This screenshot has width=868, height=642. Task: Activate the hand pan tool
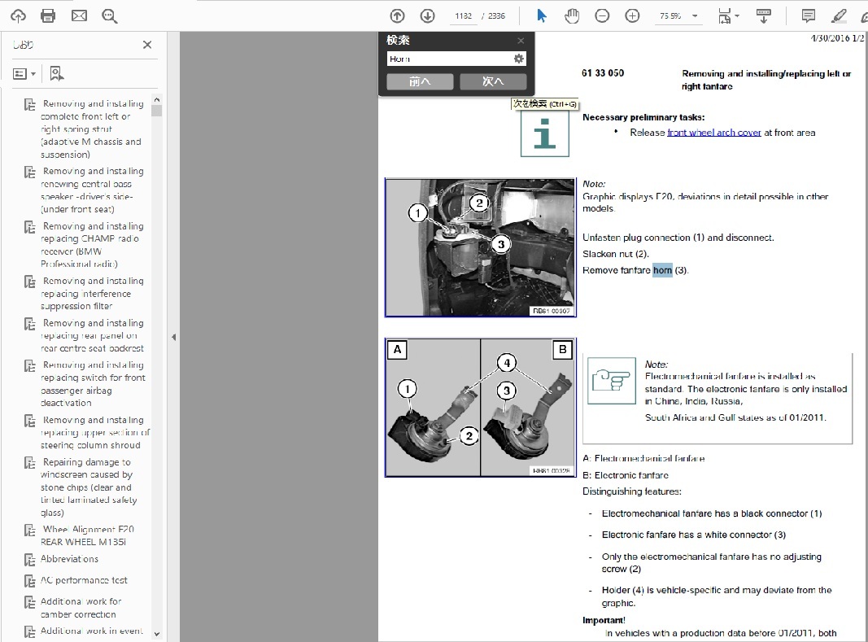coord(572,16)
